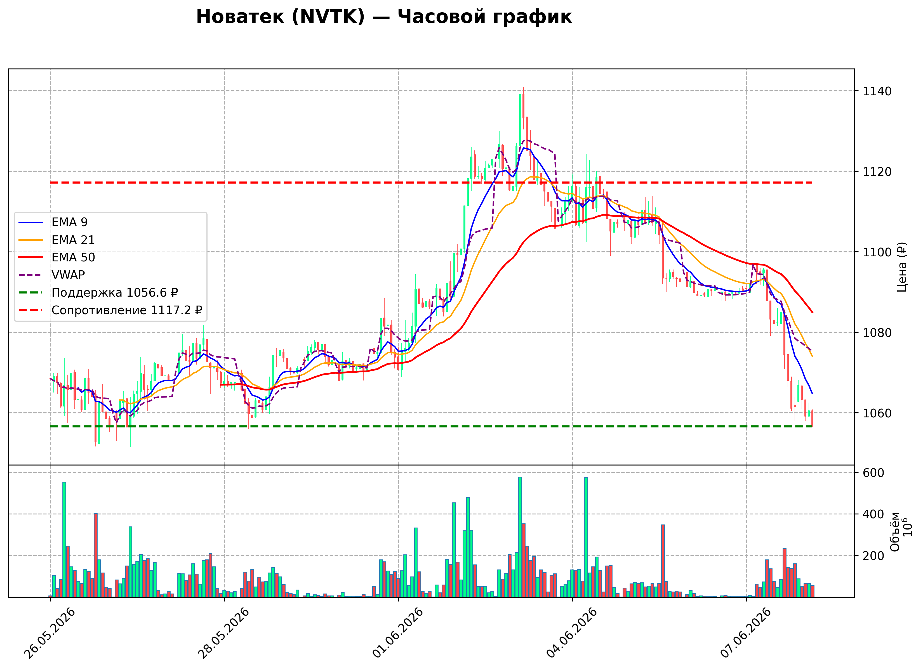Click the 400 volume axis label
Viewport: 923px width, 669px height.
873,514
